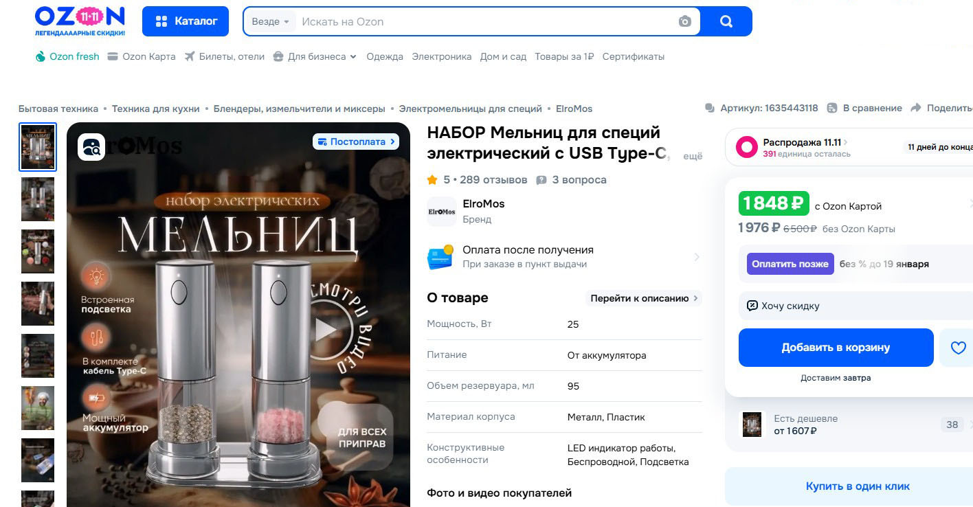Image resolution: width=973 pixels, height=507 pixels.
Task: Click the 'В сравнение' compare icon
Action: (x=832, y=108)
